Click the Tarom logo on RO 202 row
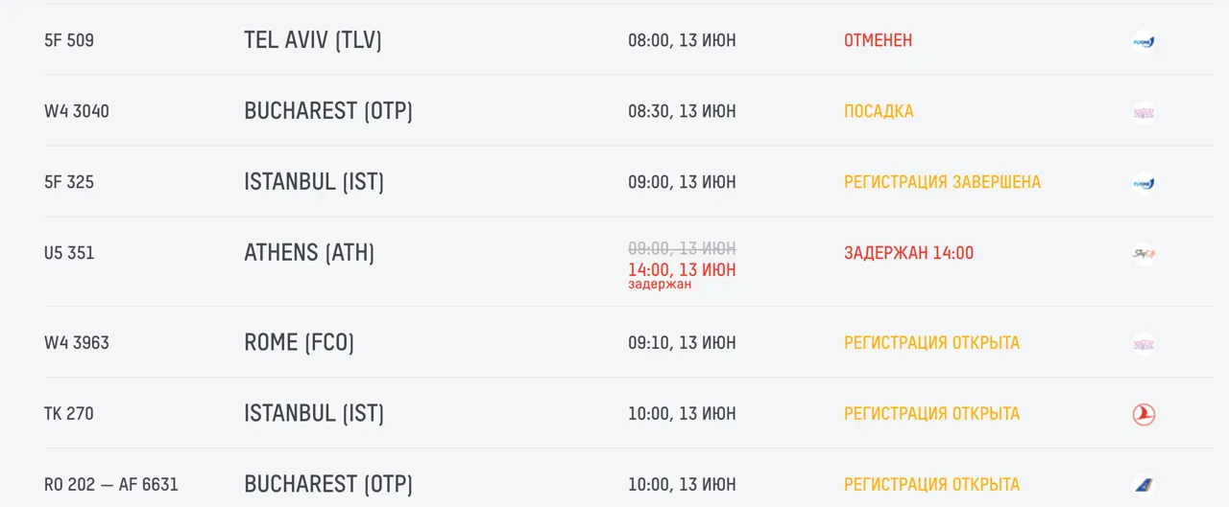This screenshot has height=507, width=1229. point(1144,485)
